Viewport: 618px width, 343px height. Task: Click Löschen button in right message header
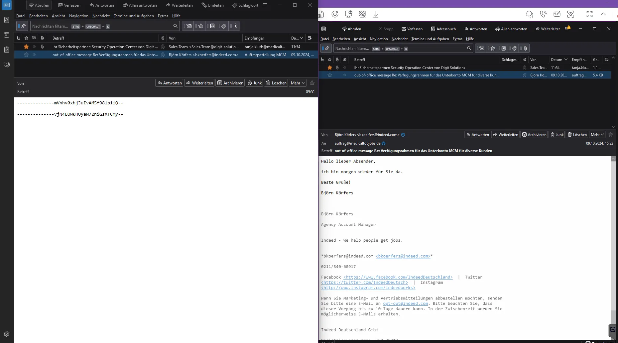click(x=577, y=134)
